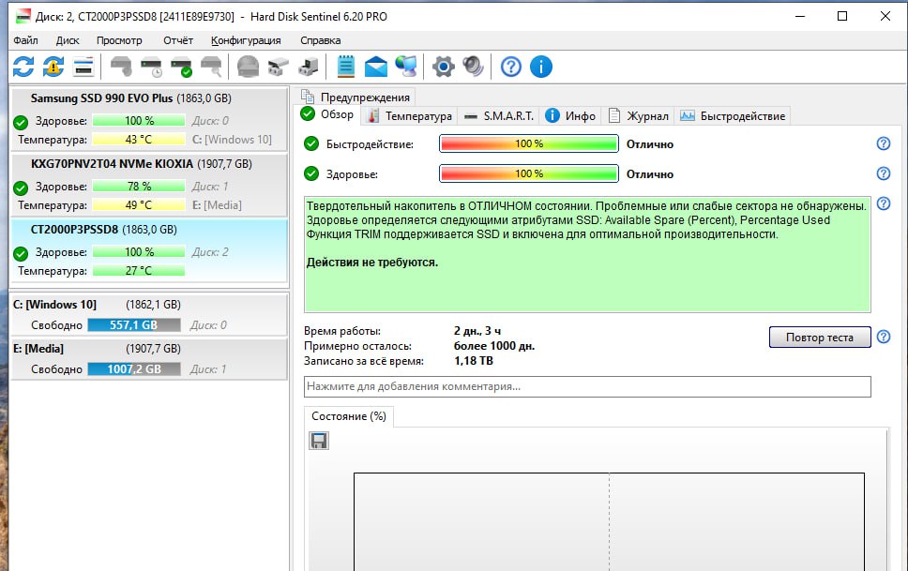Screen dimensions: 908x571
Task: Click help icon next to Повтор теста
Action: (x=883, y=337)
